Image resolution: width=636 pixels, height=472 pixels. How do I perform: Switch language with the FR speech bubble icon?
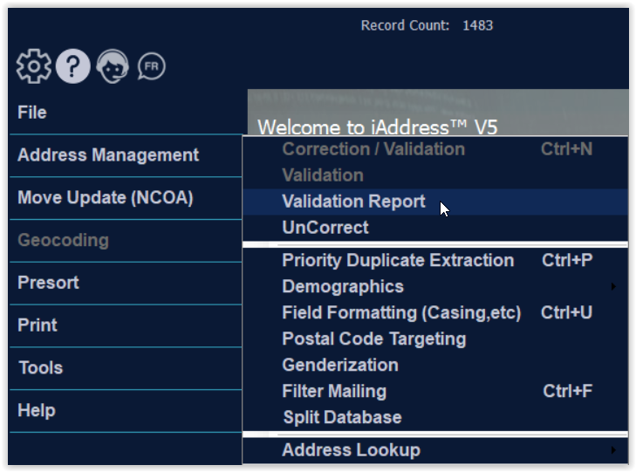151,66
